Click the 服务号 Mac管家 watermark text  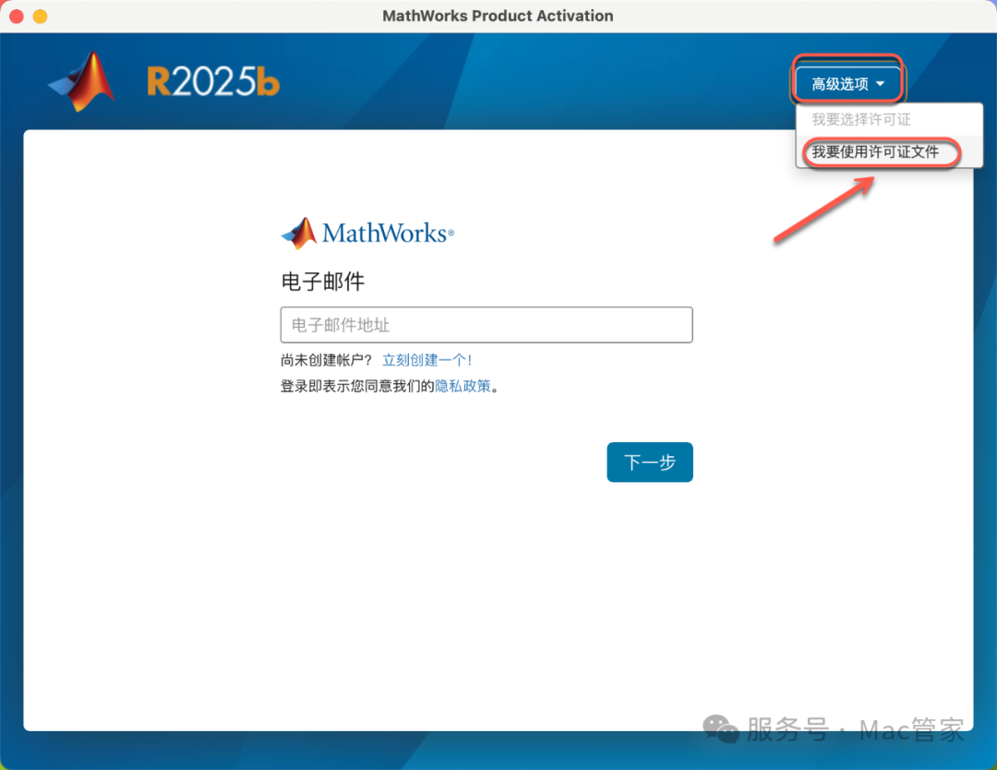coord(855,730)
